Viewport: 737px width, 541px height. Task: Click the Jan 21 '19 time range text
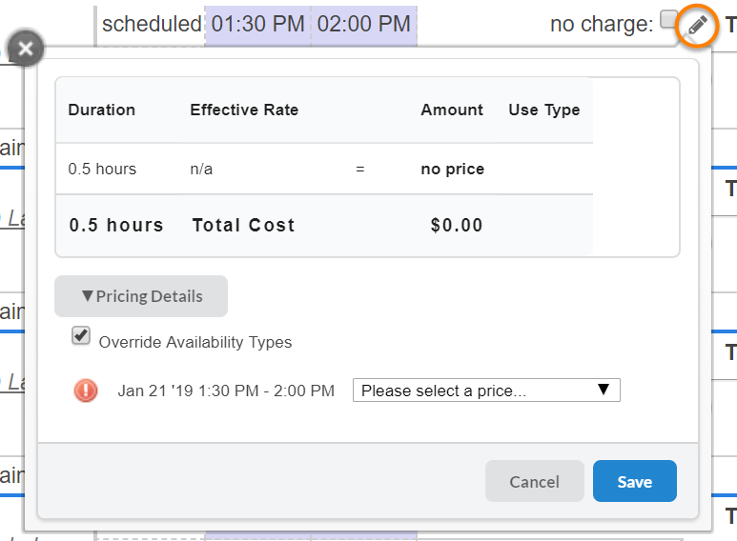click(226, 391)
